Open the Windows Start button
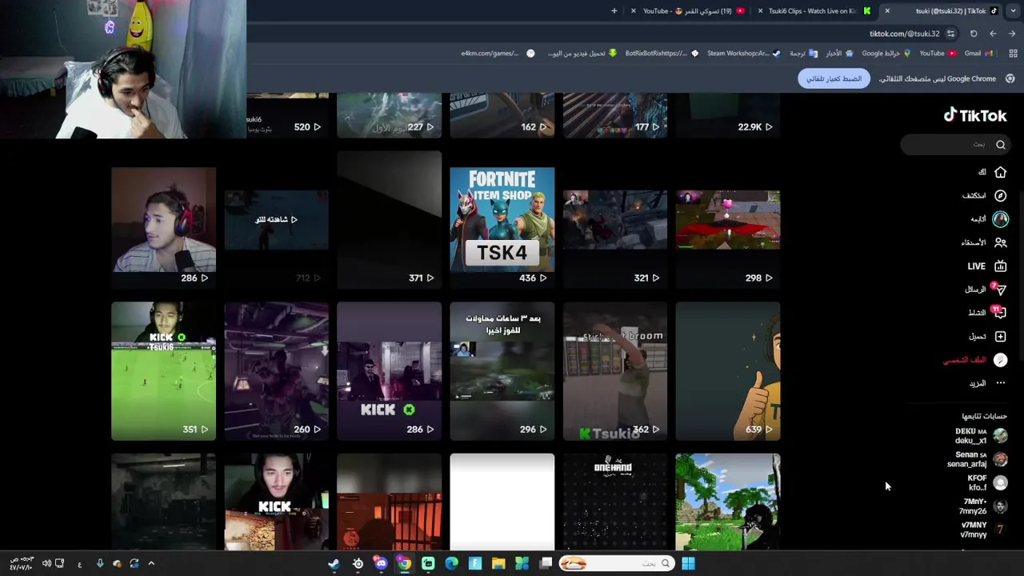 coord(688,564)
